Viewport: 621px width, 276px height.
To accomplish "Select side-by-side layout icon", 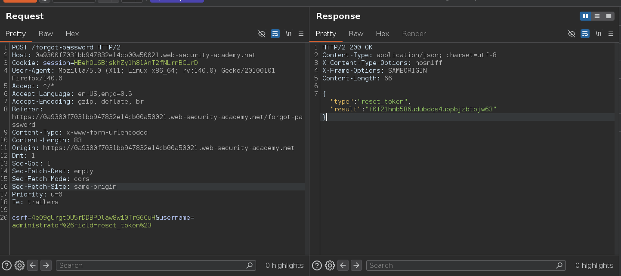I will [x=585, y=16].
